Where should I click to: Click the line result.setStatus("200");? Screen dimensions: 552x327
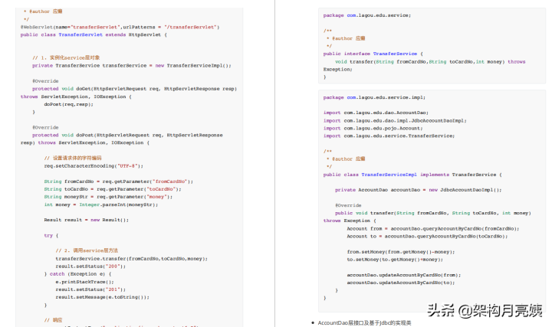pyautogui.click(x=90, y=267)
